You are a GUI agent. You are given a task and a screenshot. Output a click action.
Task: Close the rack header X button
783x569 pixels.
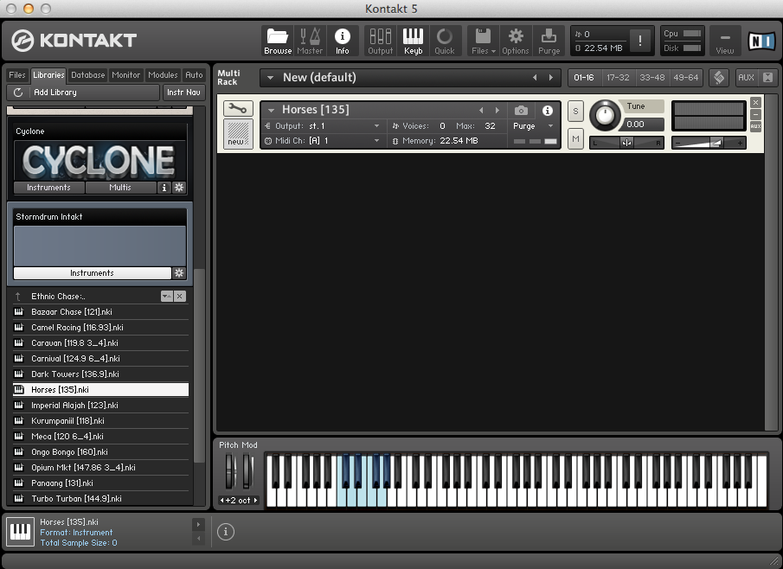point(767,77)
